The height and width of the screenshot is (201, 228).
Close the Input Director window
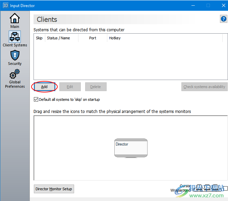pyautogui.click(x=224, y=5)
